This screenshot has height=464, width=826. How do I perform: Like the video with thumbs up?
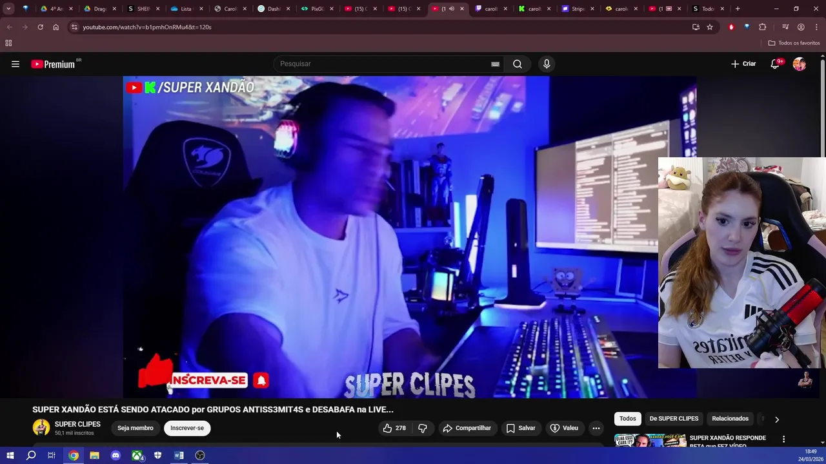394,428
